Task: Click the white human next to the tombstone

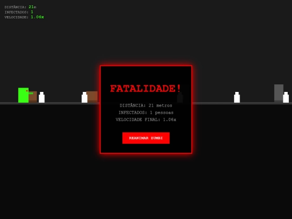Action: click(x=286, y=97)
